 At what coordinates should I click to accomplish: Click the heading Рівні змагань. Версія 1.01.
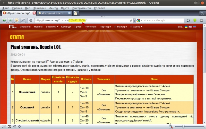pos(36,47)
